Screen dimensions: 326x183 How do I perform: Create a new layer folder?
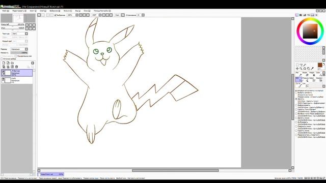pyautogui.click(x=12, y=63)
